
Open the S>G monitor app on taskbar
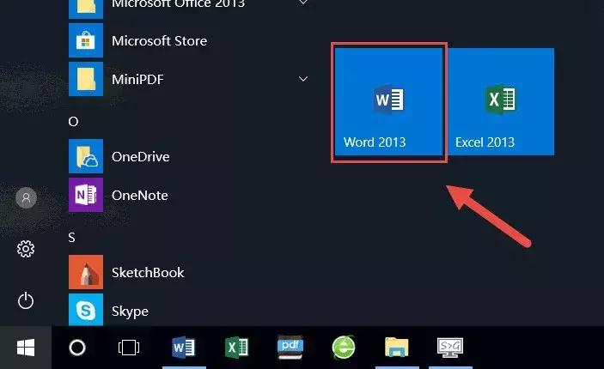(450, 348)
